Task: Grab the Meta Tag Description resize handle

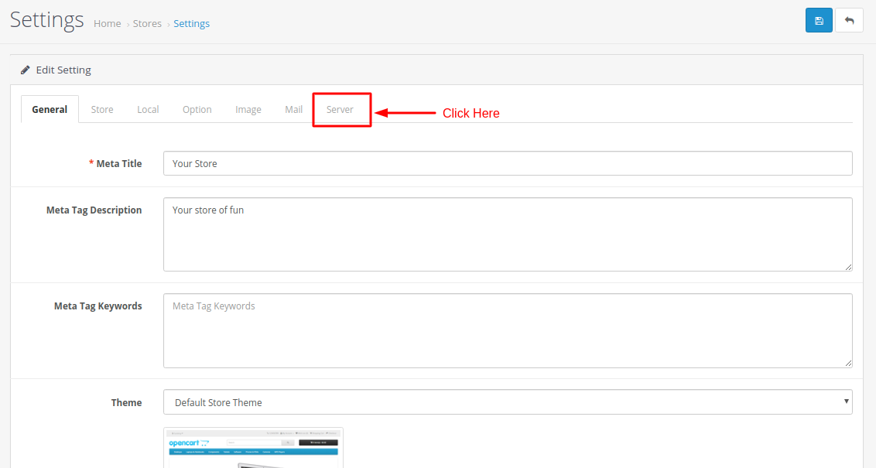Action: (x=848, y=267)
